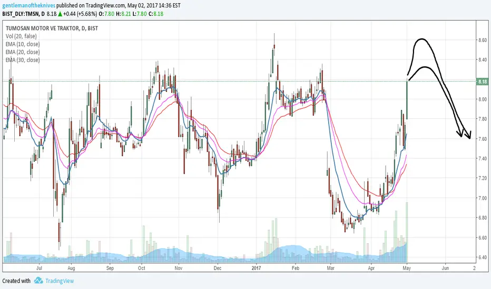Viewport: 491px width, 289px height.
Task: Open the gentlemanoftheknives author link
Action: (x=29, y=5)
